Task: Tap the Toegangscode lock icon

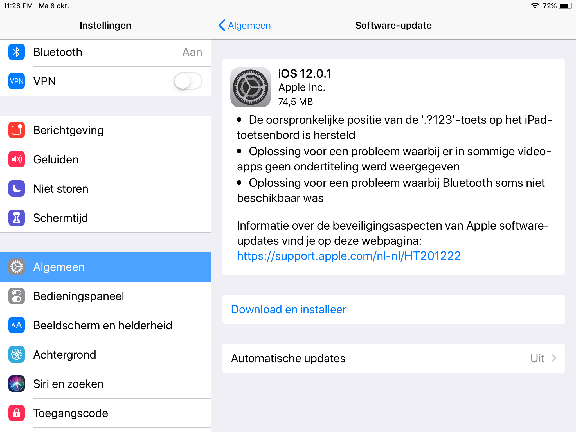Action: click(17, 413)
